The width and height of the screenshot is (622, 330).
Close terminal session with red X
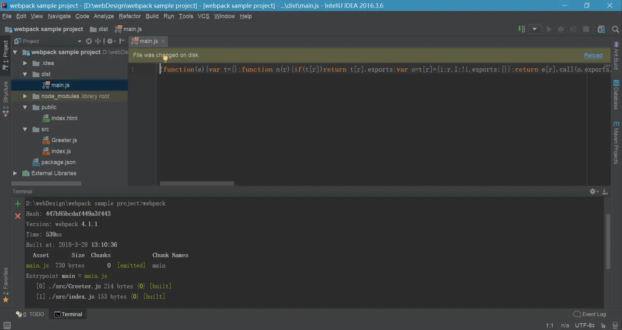17,216
